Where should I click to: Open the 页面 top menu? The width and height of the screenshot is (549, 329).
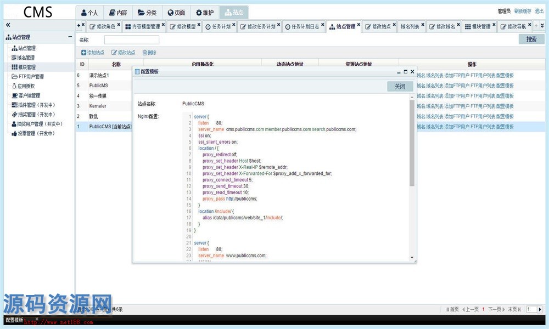176,13
